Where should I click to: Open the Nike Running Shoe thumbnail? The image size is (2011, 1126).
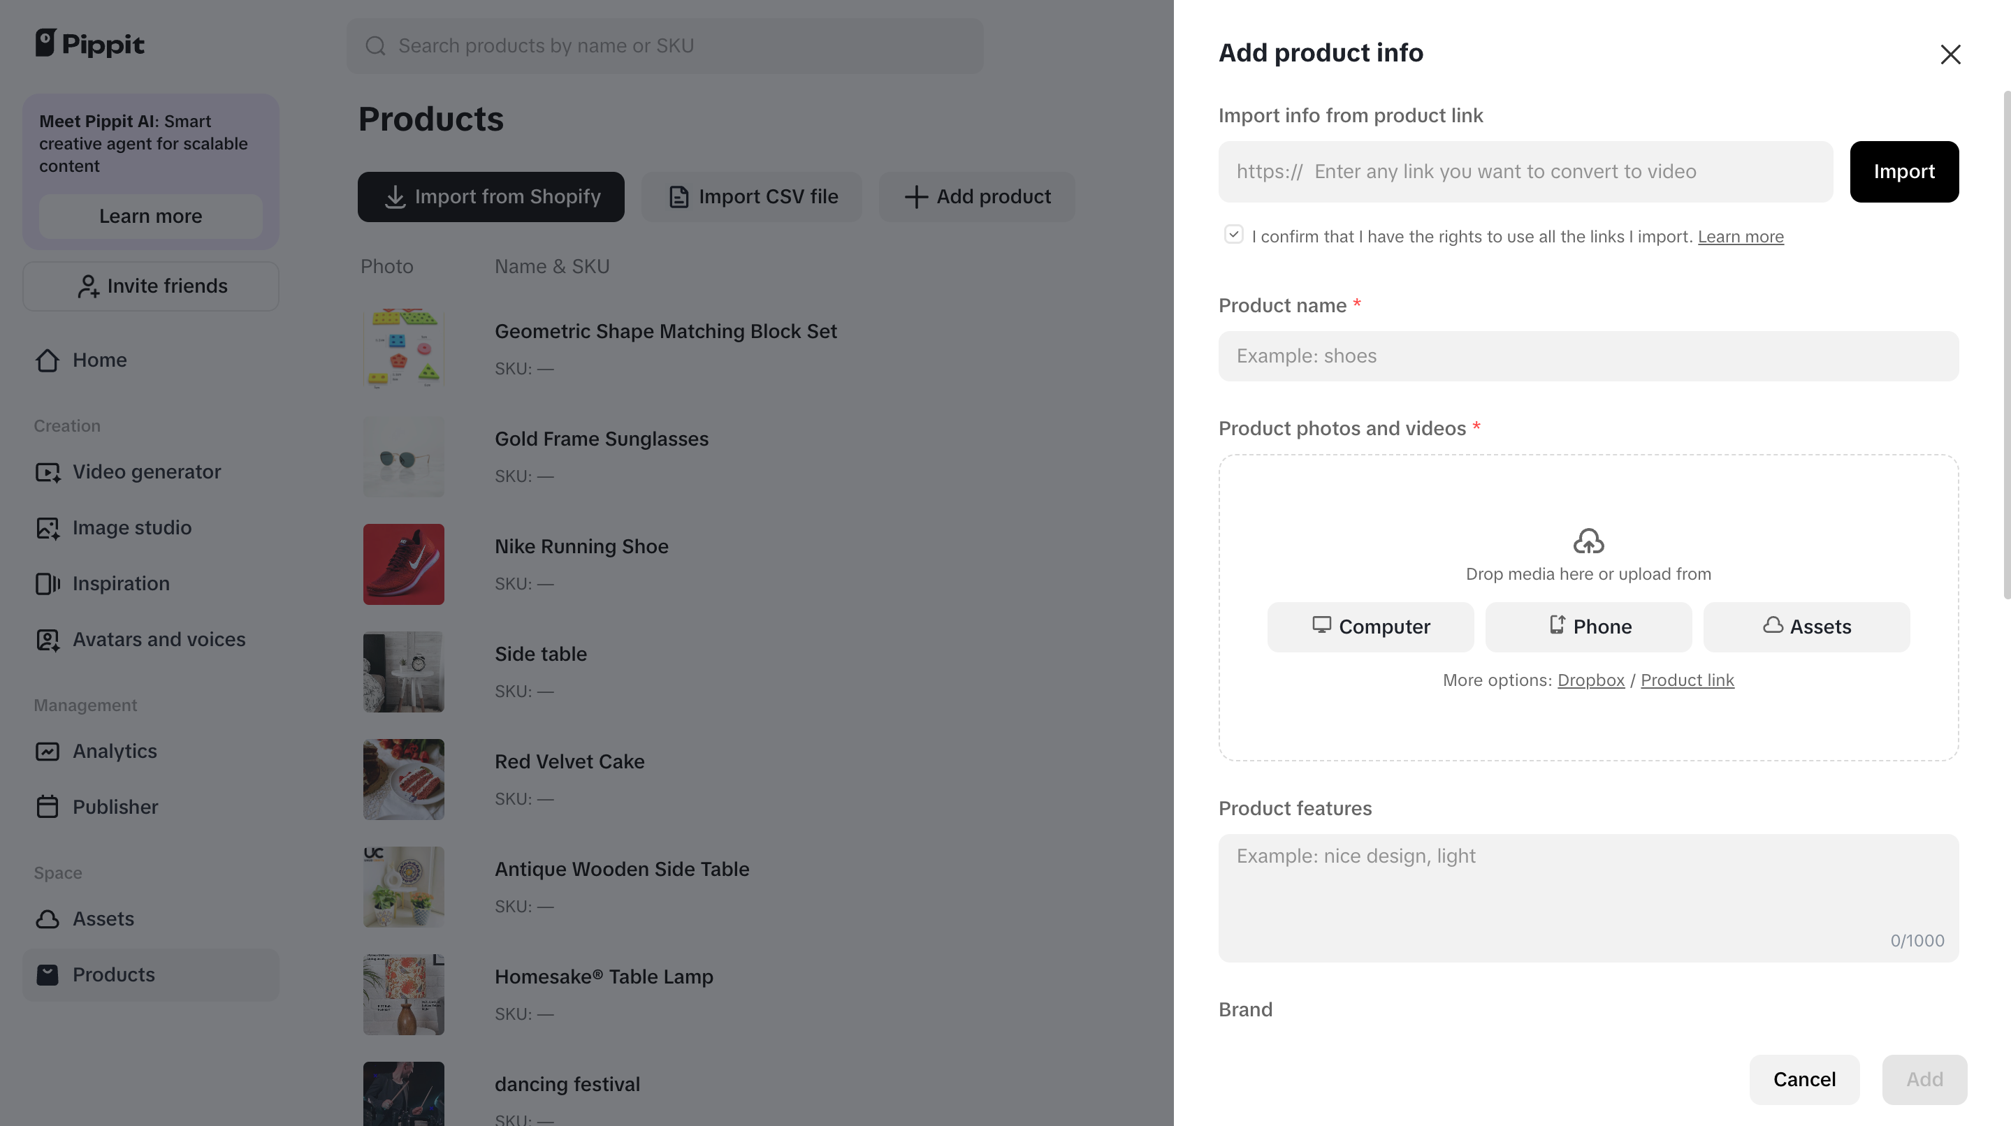click(x=402, y=564)
